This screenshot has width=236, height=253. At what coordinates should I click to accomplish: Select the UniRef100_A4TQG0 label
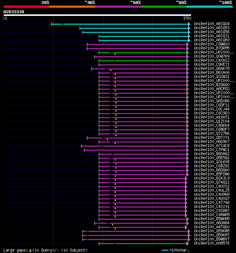coord(212,227)
